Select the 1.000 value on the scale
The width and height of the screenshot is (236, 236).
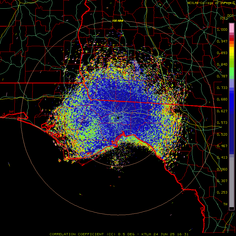click(x=222, y=29)
